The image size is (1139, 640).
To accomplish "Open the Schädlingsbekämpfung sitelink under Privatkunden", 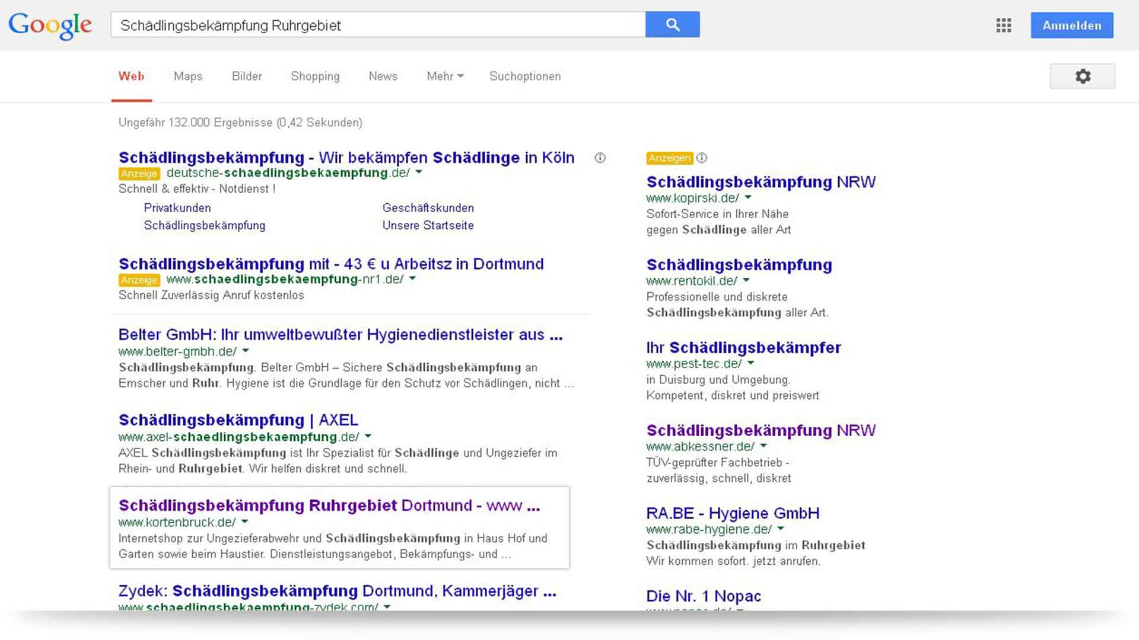I will click(x=205, y=226).
